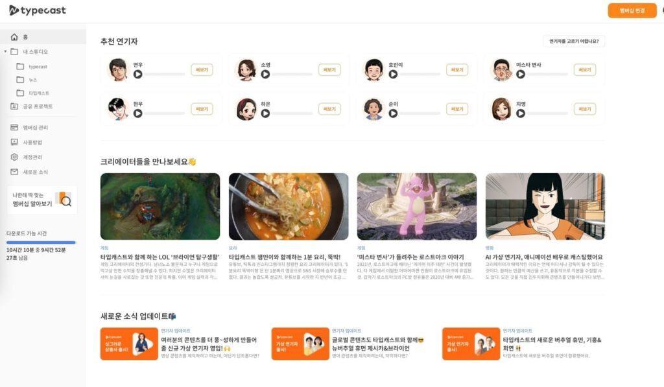Screen dimensions: 664x387
Task: Play 하은 voice sample
Action: [265, 113]
